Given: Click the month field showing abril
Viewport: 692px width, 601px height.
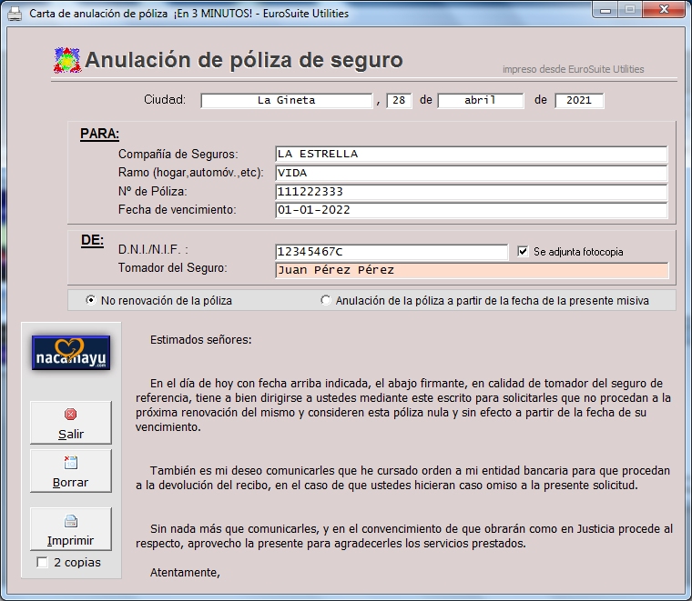Looking at the screenshot, I should [x=480, y=100].
